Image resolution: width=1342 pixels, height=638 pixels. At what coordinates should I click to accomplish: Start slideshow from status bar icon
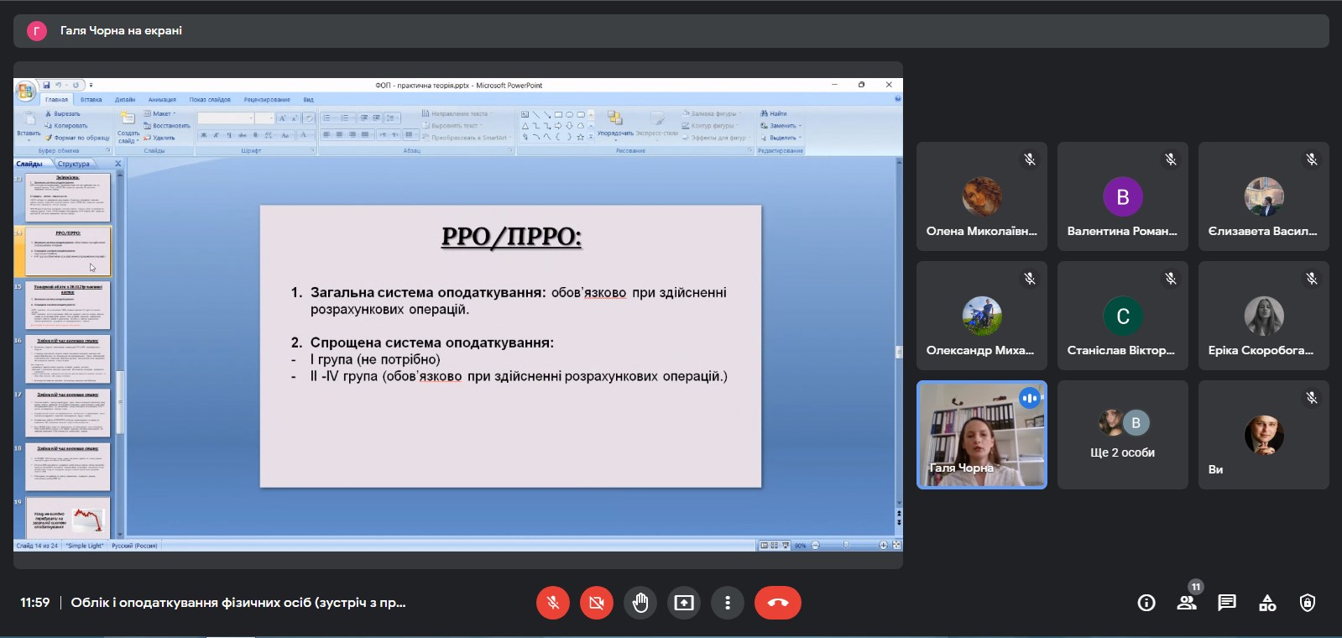tap(785, 546)
